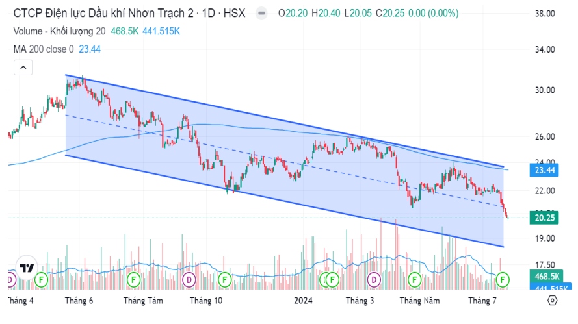Collapse the indicator legend with the chevron button
This screenshot has height=324, width=578.
pyautogui.click(x=23, y=68)
